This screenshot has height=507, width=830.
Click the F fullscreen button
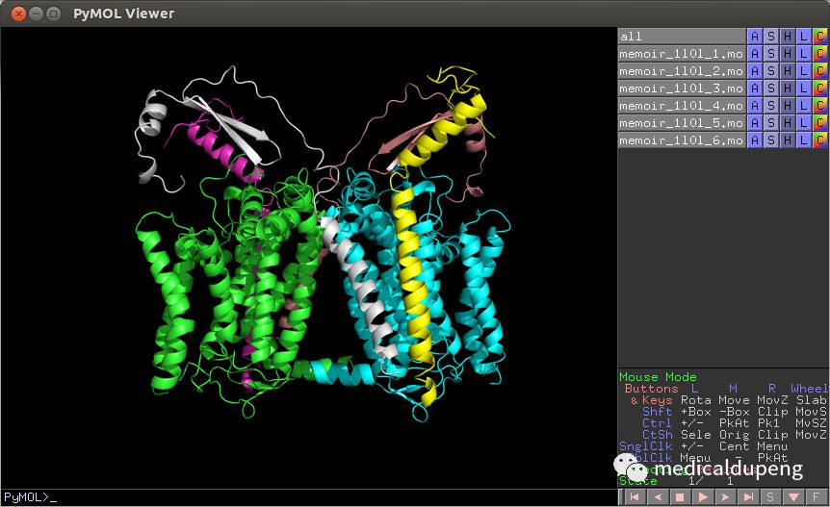(x=816, y=496)
